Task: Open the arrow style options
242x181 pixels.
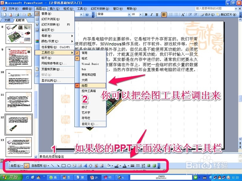Action: click(143, 166)
